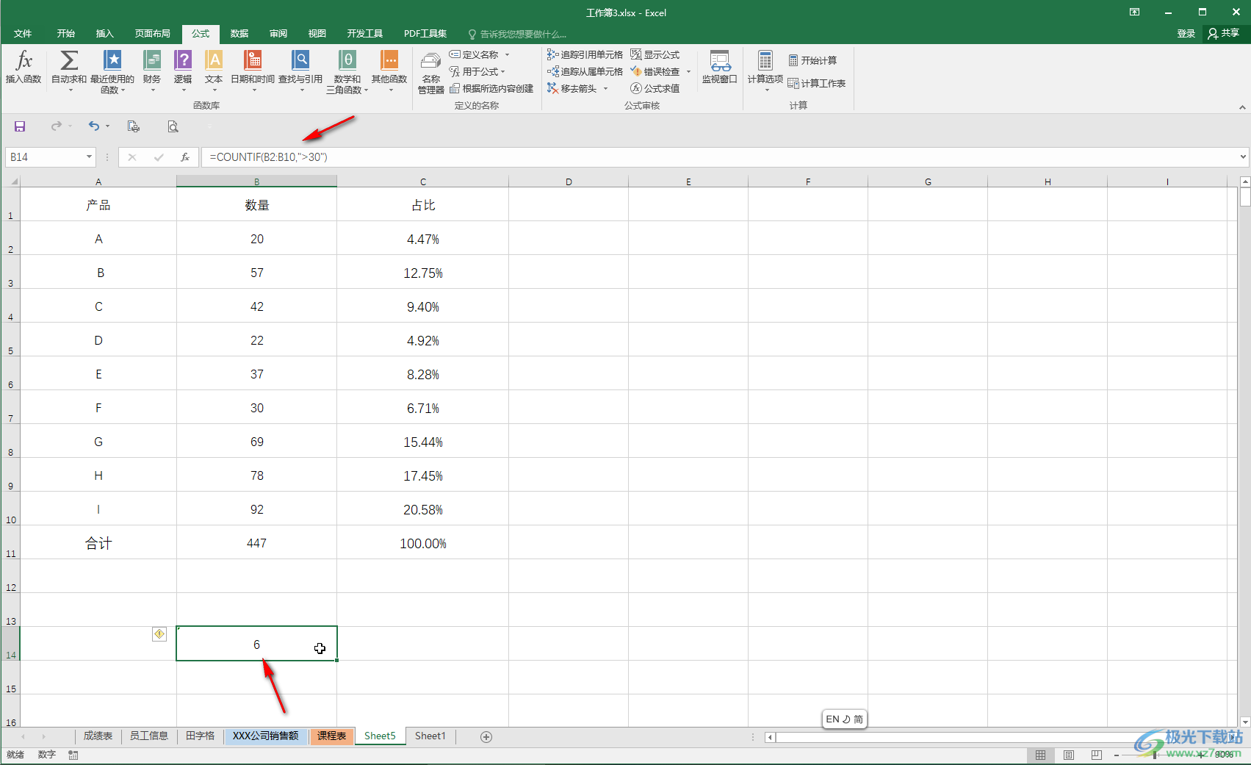Open the File (文件) tab
Screen dimensions: 1251x765
[23, 34]
